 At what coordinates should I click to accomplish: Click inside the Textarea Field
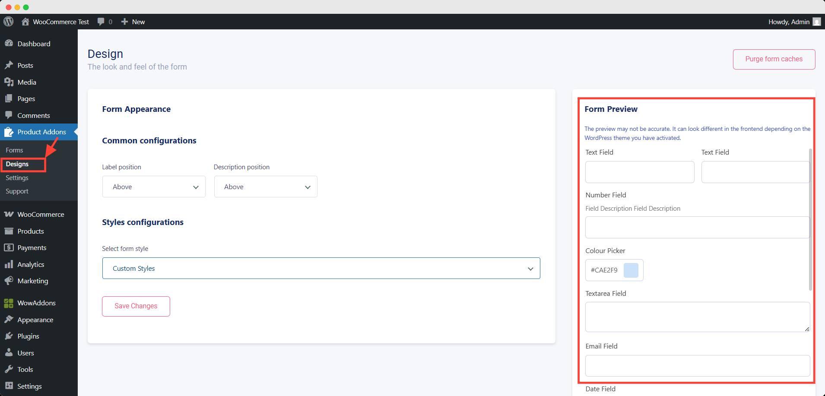(698, 317)
